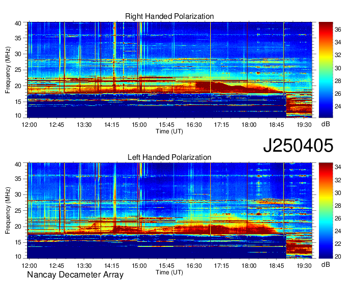Click the Left Handed plot's color scale bar
This screenshot has height=281, width=347.
326,211
